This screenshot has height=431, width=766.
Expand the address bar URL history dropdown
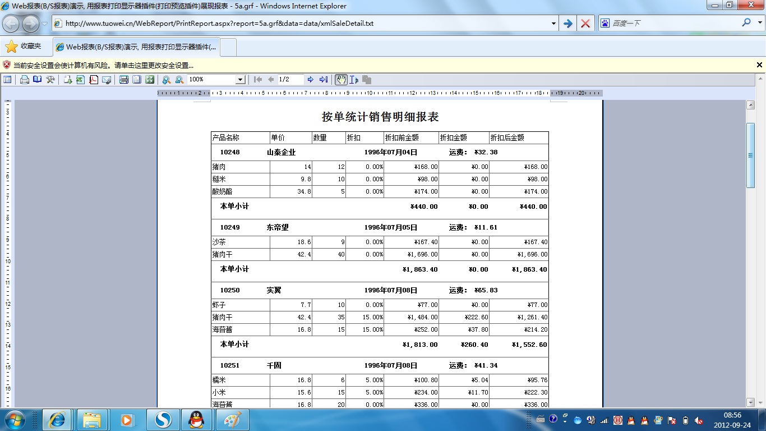pos(553,24)
